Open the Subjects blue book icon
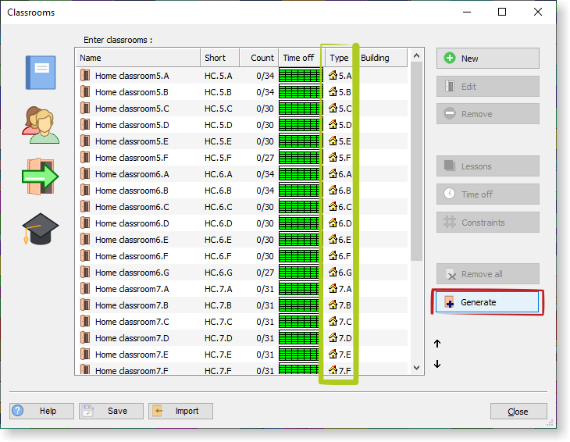 [41, 73]
